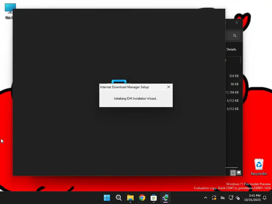
Task: Open the Windows Start menu
Action: pyautogui.click(x=107, y=198)
